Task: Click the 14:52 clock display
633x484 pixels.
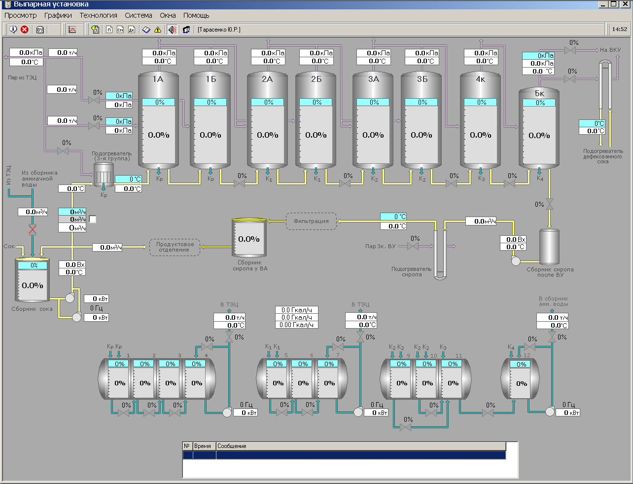Action: tap(620, 29)
